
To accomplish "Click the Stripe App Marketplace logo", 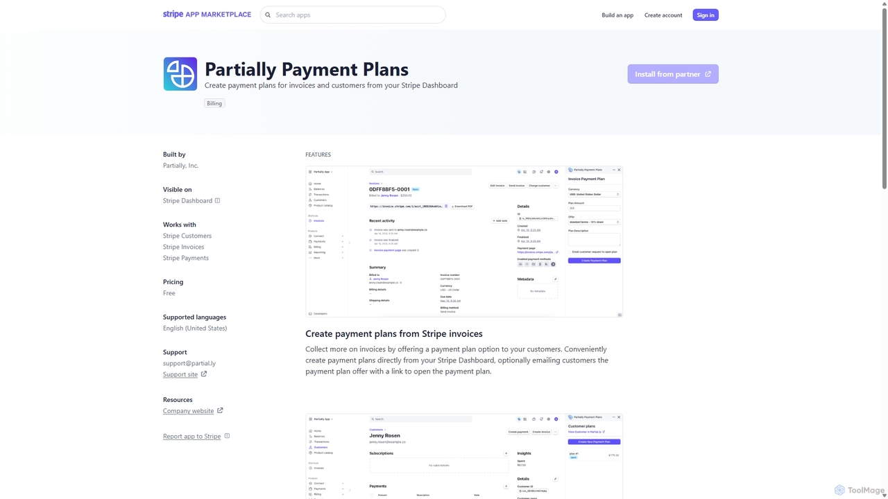I will tap(207, 15).
